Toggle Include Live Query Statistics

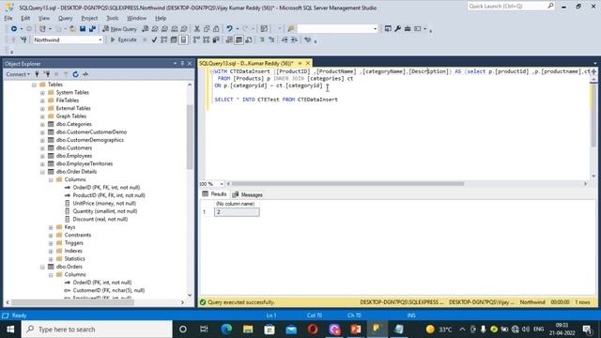pyautogui.click(x=207, y=39)
